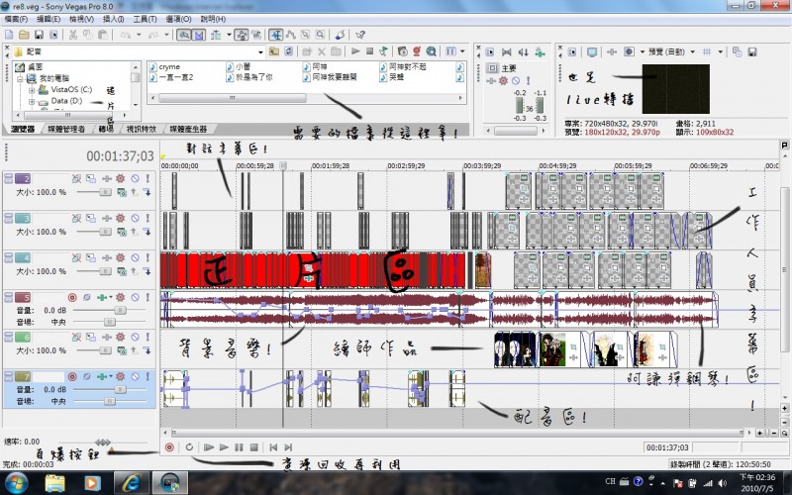Open the 編輯(E) menu
The height and width of the screenshot is (495, 792).
pyautogui.click(x=49, y=19)
